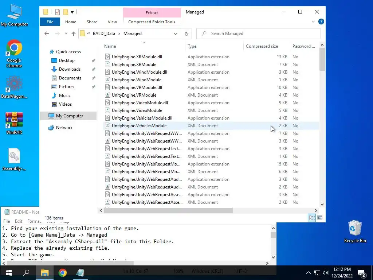
Task: Click taskbar clock showing 12:12 PM
Action: click(x=342, y=273)
